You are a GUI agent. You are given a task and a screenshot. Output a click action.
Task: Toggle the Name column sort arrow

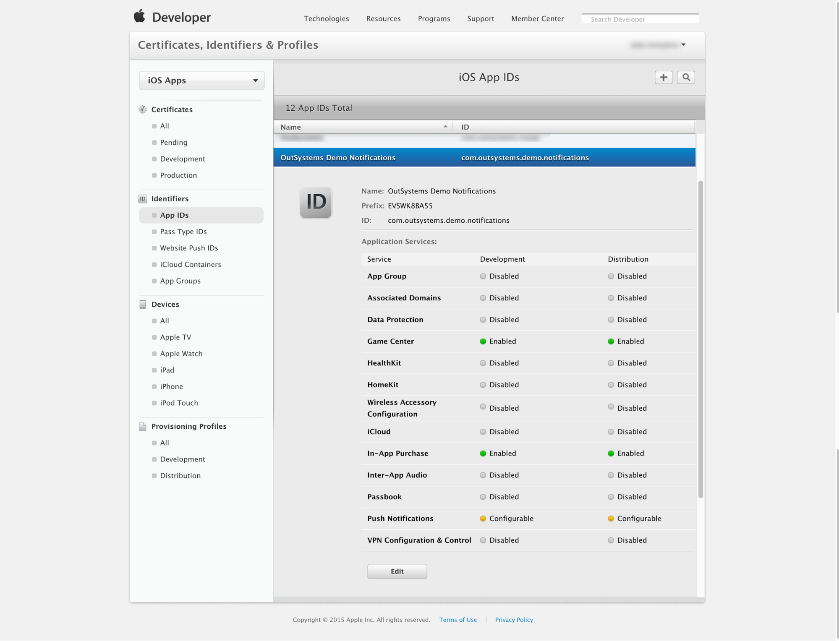click(x=445, y=126)
